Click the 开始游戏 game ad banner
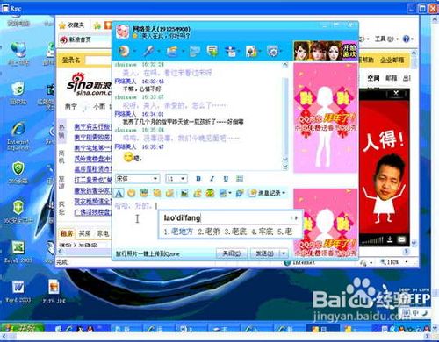Viewport: 439px width, 342px height. pyautogui.click(x=326, y=51)
